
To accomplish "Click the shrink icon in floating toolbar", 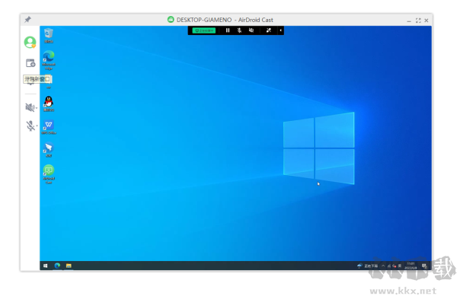I will pos(269,30).
